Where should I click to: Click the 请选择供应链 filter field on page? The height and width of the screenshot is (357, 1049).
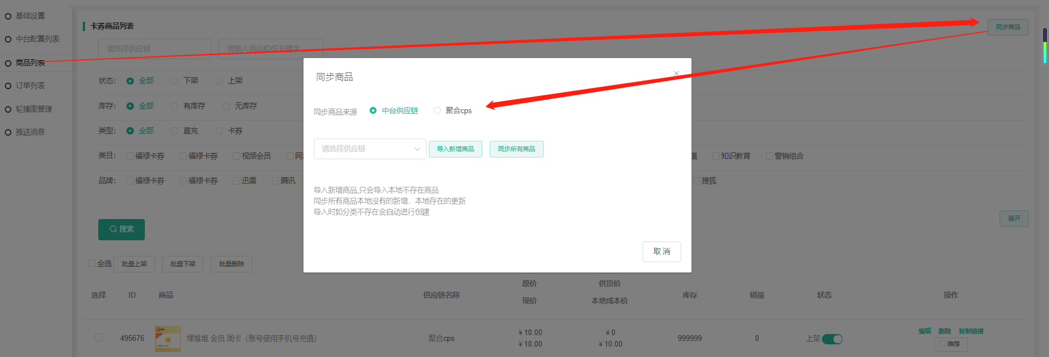(x=155, y=48)
